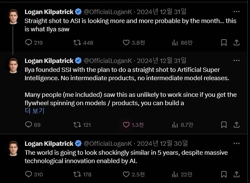The width and height of the screenshot is (250, 183).
Task: Bookmark the 'Straight shot to ASI' tweet
Action: [224, 43]
